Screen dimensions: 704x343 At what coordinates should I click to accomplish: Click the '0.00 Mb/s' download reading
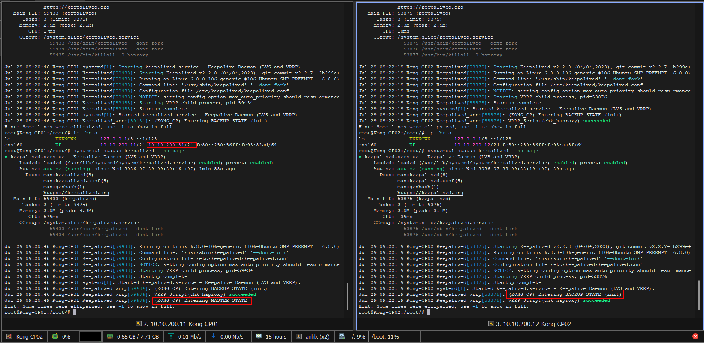click(232, 337)
